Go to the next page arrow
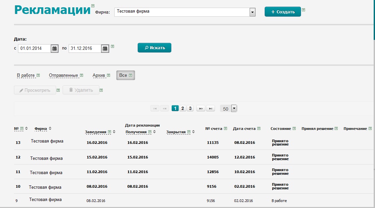 pos(200,109)
